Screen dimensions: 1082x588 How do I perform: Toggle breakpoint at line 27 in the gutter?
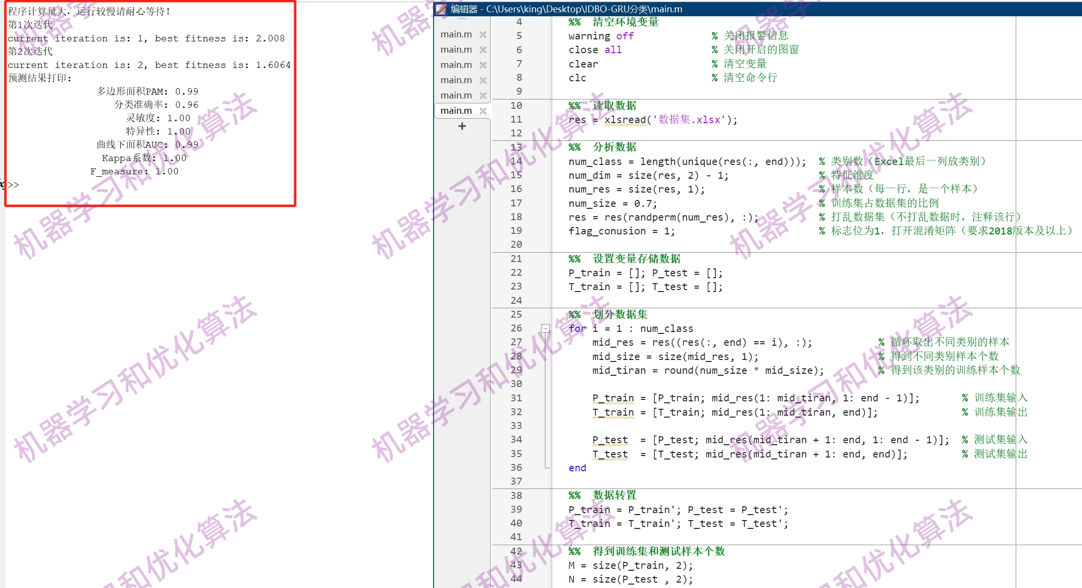(x=516, y=342)
